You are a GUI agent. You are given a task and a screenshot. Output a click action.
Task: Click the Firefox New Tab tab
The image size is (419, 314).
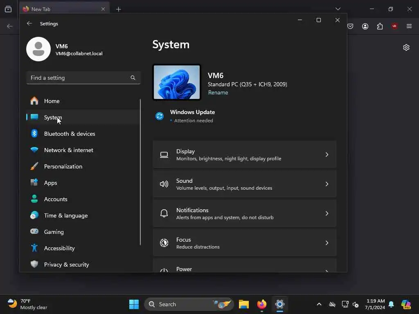(x=64, y=9)
